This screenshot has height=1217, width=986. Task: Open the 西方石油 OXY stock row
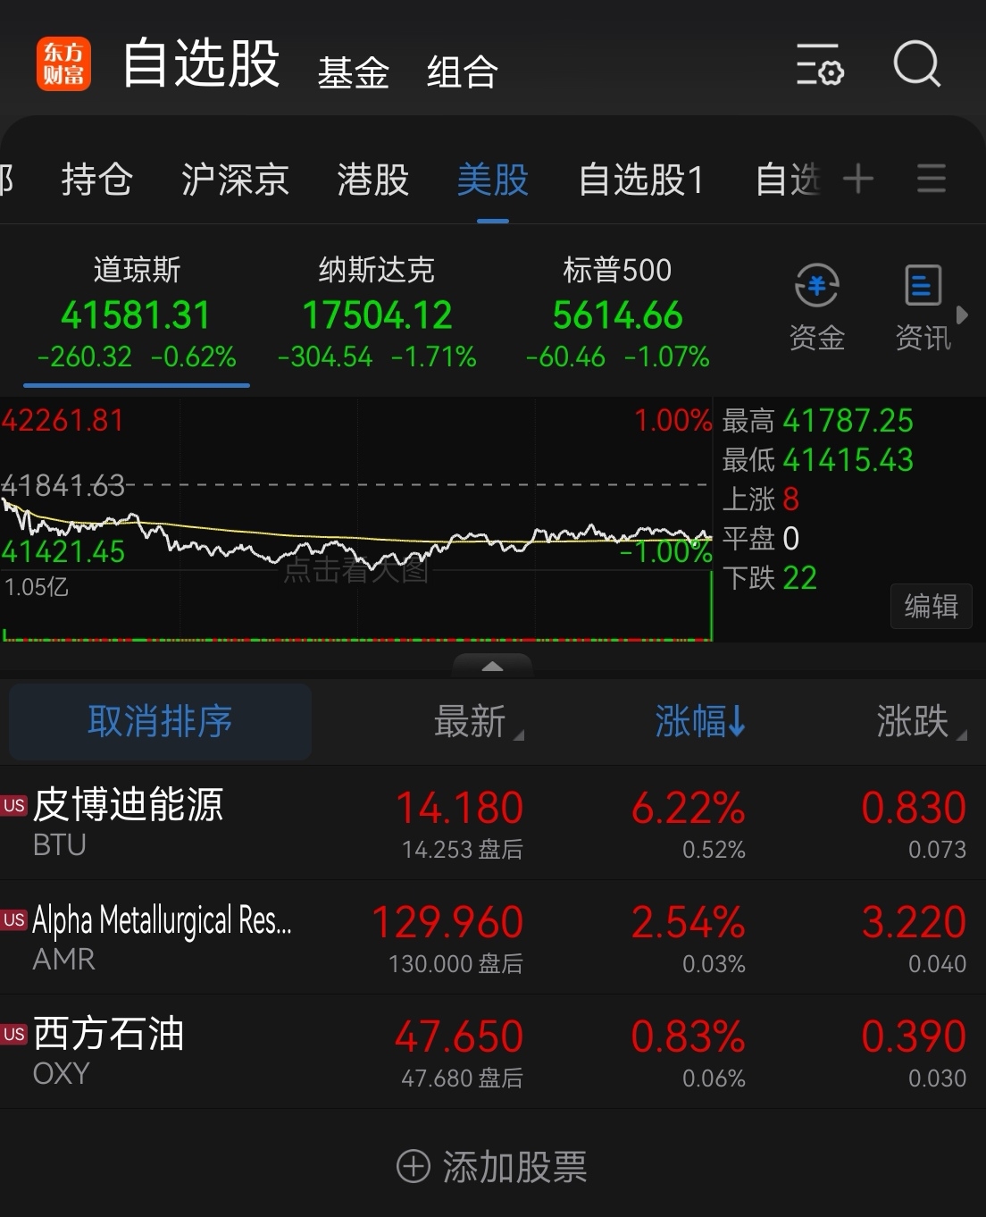coord(493,1051)
